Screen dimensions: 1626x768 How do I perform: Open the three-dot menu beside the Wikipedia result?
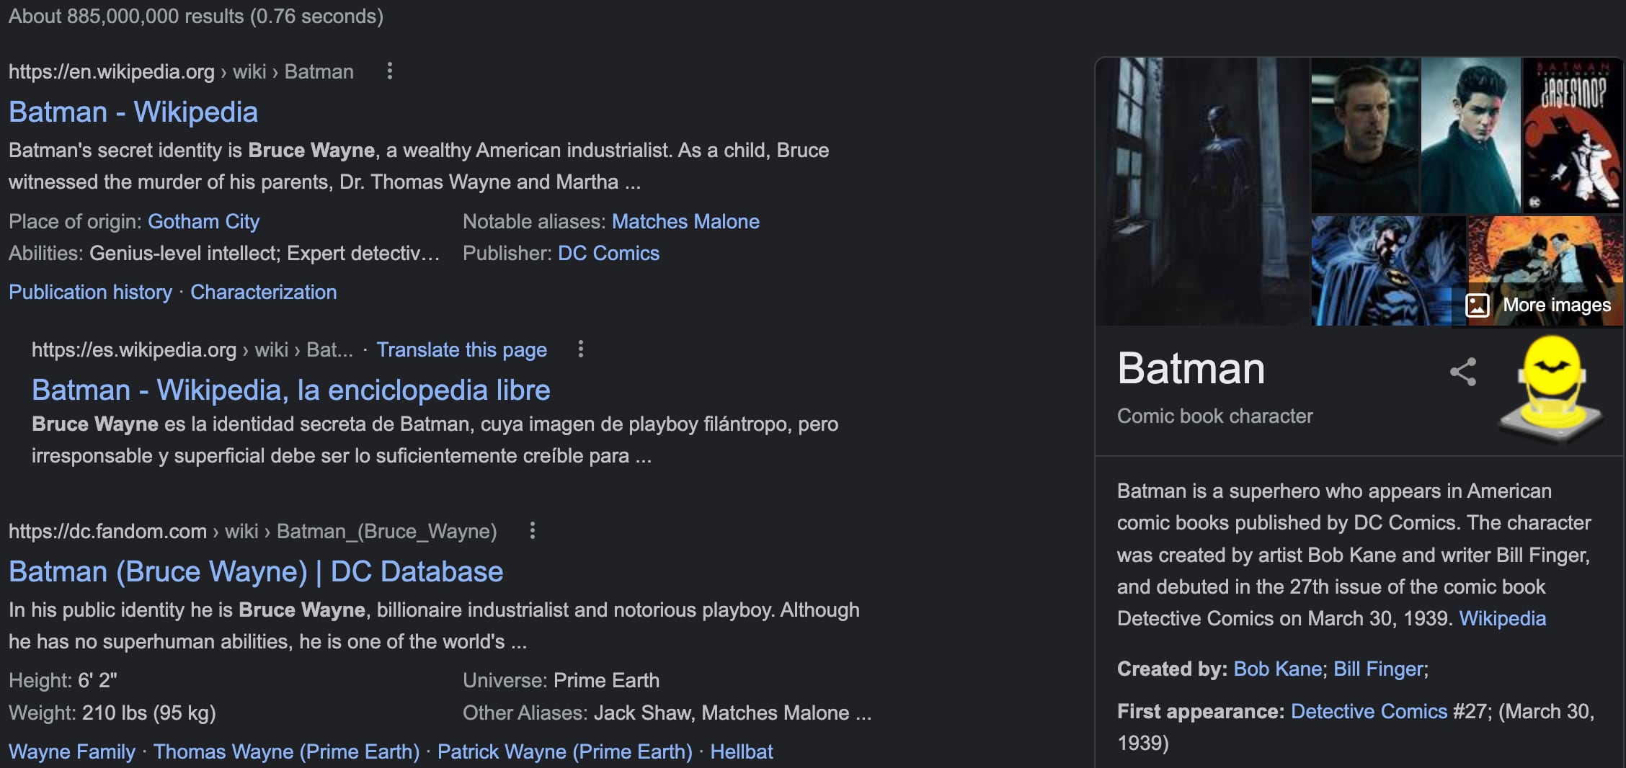pos(390,71)
